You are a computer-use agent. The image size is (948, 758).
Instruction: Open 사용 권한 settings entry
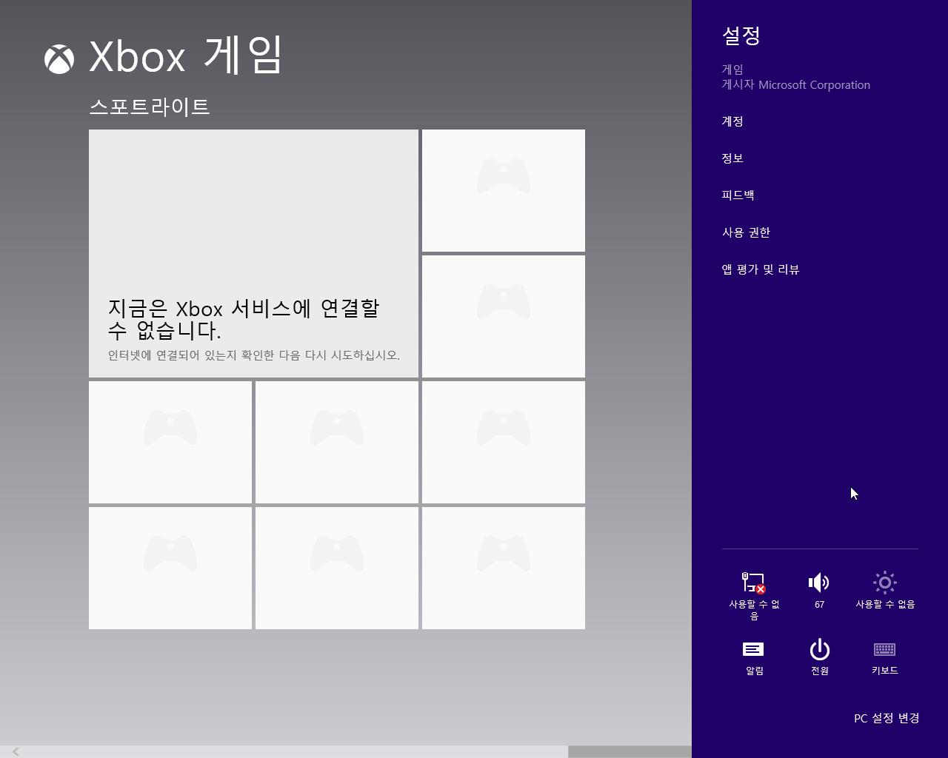(x=746, y=232)
